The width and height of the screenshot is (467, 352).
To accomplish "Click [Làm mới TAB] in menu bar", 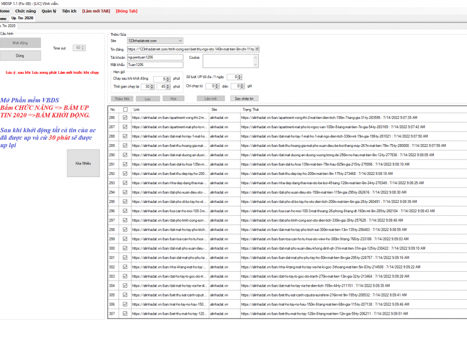I will click(x=96, y=10).
